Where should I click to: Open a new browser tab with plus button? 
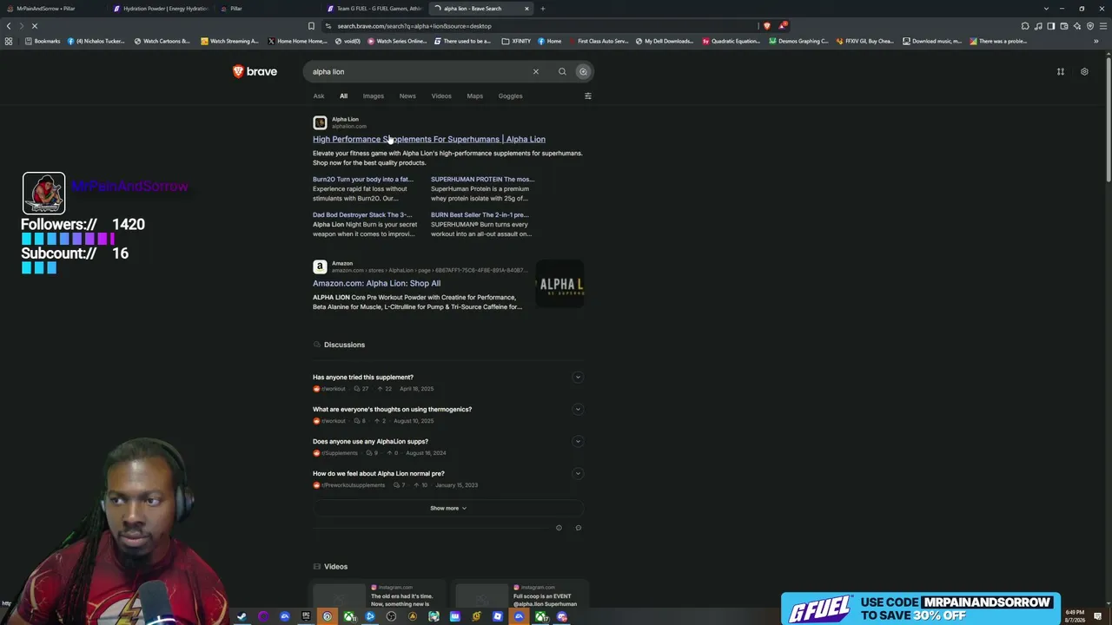point(542,9)
